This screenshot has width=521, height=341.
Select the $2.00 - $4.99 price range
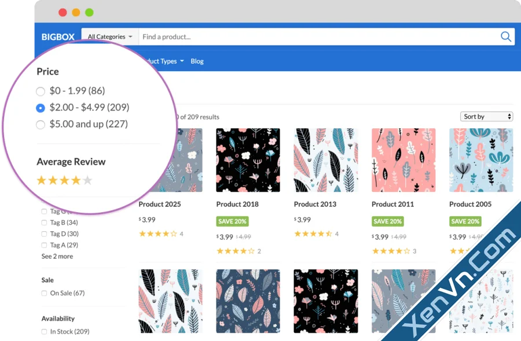pos(41,108)
